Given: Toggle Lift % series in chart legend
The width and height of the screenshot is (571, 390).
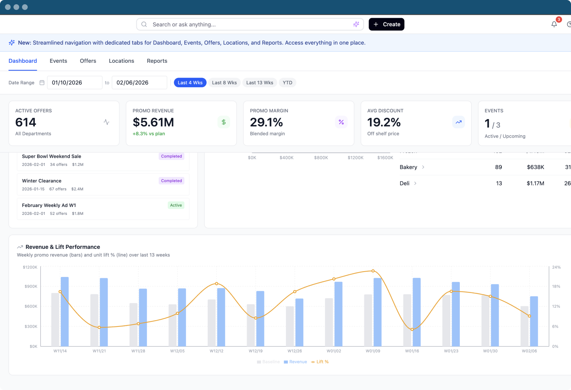Looking at the screenshot, I should pyautogui.click(x=320, y=362).
